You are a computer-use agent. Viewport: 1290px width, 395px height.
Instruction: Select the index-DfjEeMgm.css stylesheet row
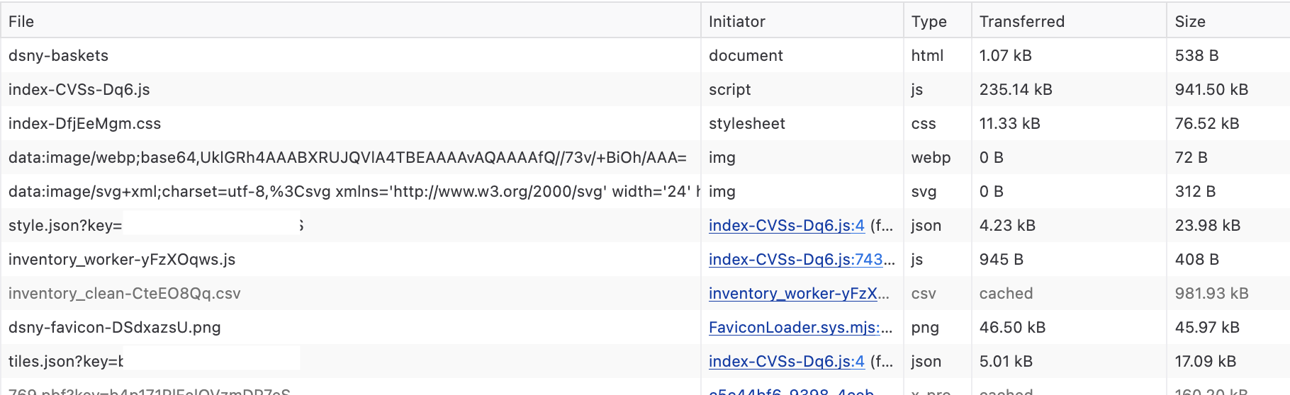(84, 123)
